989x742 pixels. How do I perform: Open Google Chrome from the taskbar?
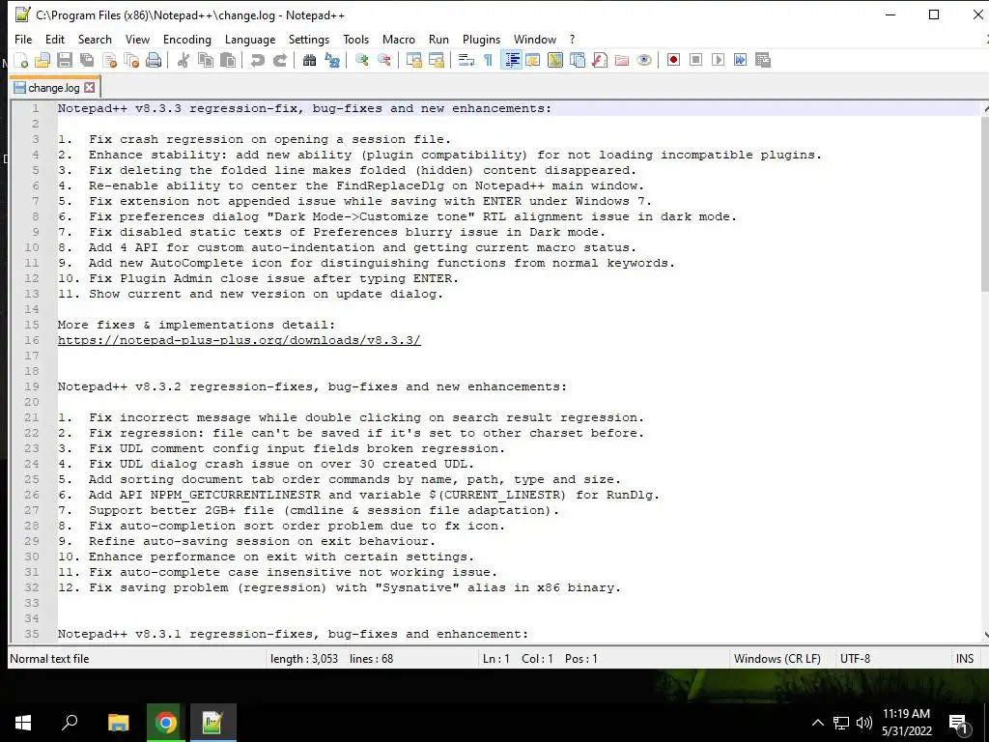(166, 723)
